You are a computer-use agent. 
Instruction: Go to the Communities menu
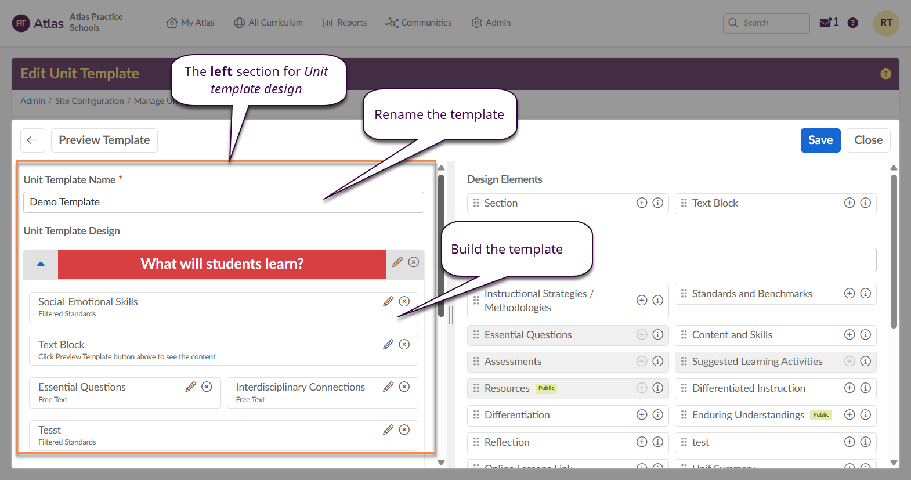(x=418, y=23)
